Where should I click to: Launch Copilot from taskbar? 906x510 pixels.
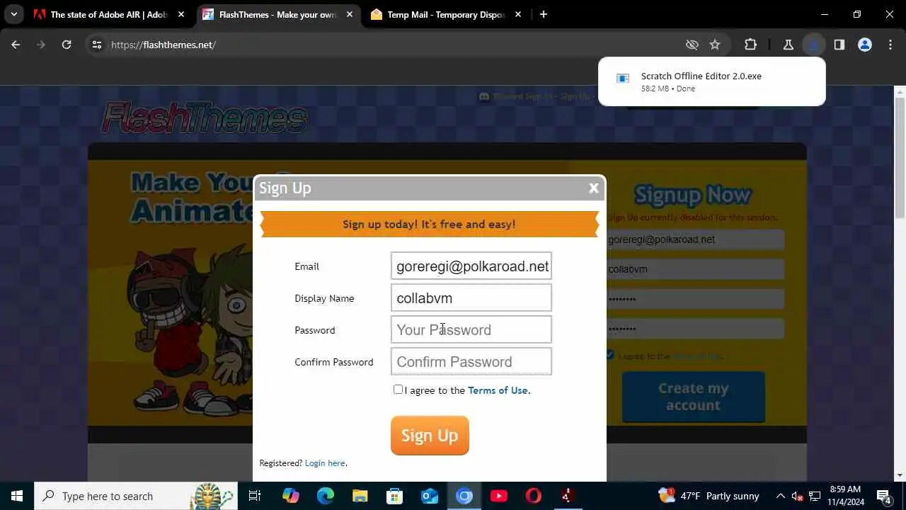click(x=290, y=496)
